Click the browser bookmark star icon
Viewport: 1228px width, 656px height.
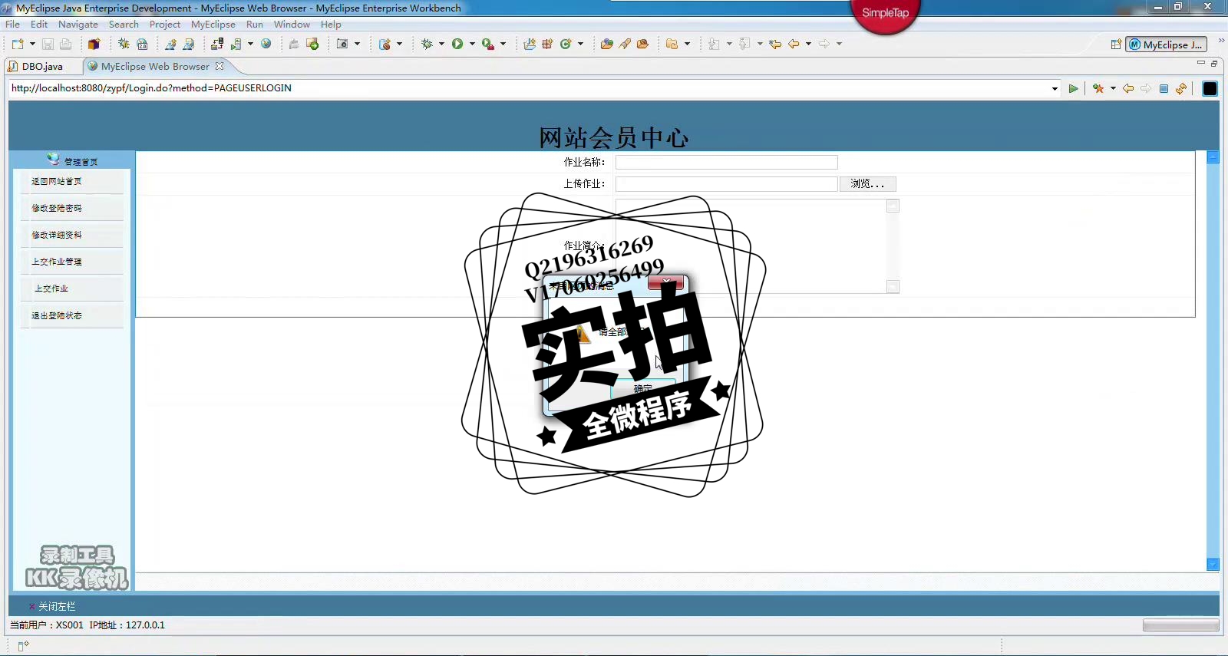[1098, 89]
